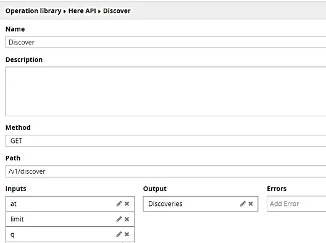Open the Method GET dropdown
This screenshot has height=243, width=326.
tap(165, 141)
